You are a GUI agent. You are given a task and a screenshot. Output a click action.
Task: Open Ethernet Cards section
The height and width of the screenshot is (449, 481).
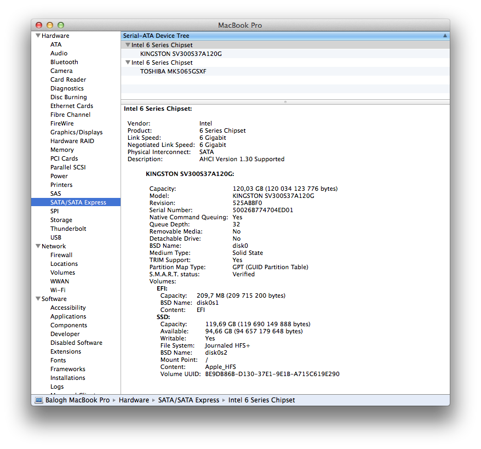71,106
